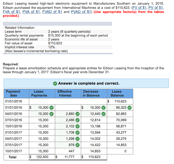Click the Total row label

(x=12, y=157)
